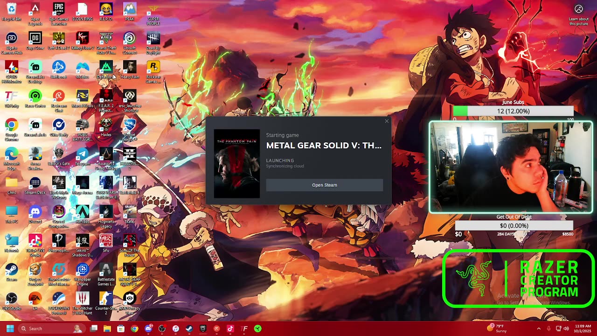
Task: Select the Days Gone desktop shortcut
Action: [35, 42]
